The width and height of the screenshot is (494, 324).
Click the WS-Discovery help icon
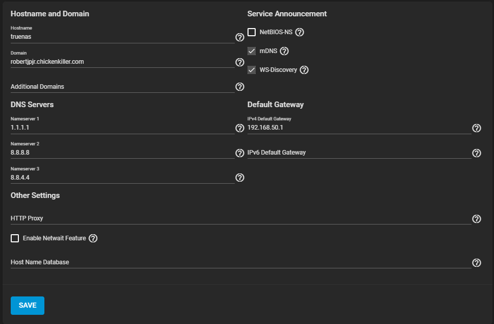pos(304,70)
